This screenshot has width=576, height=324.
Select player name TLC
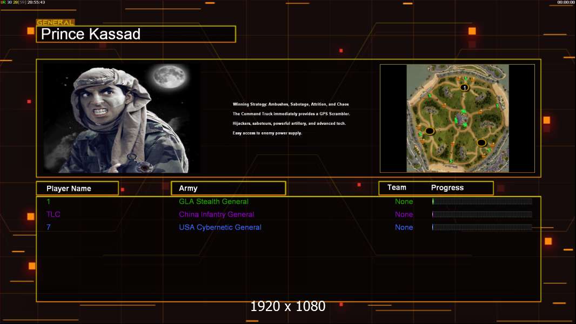53,214
